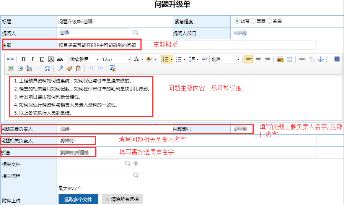Apply italic formatting to text

[x=32, y=59]
